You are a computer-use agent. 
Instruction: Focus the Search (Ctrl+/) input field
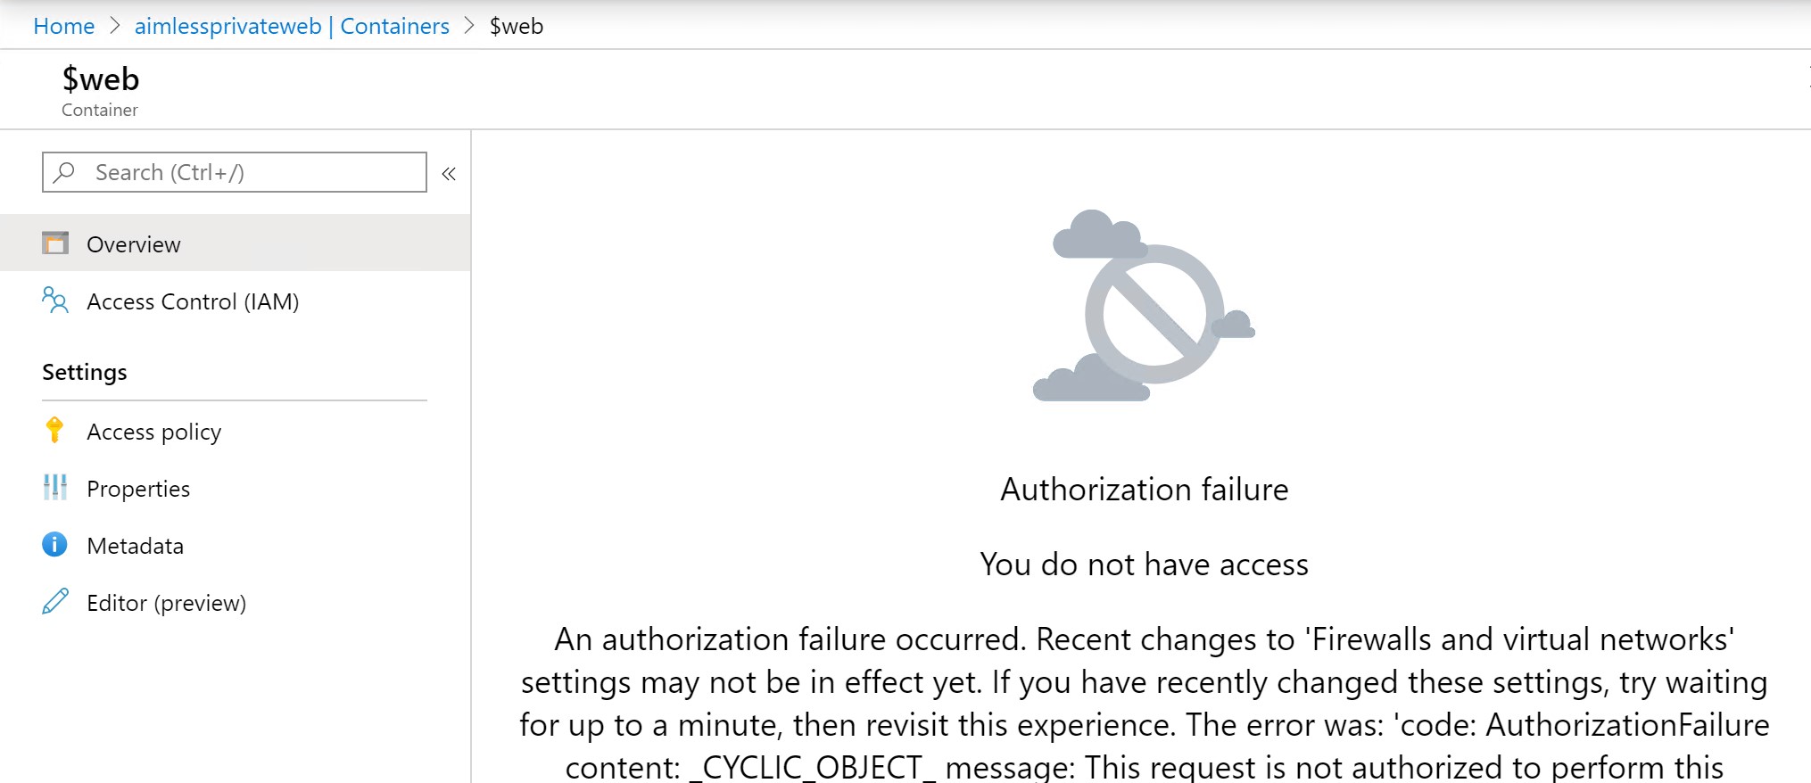235,172
